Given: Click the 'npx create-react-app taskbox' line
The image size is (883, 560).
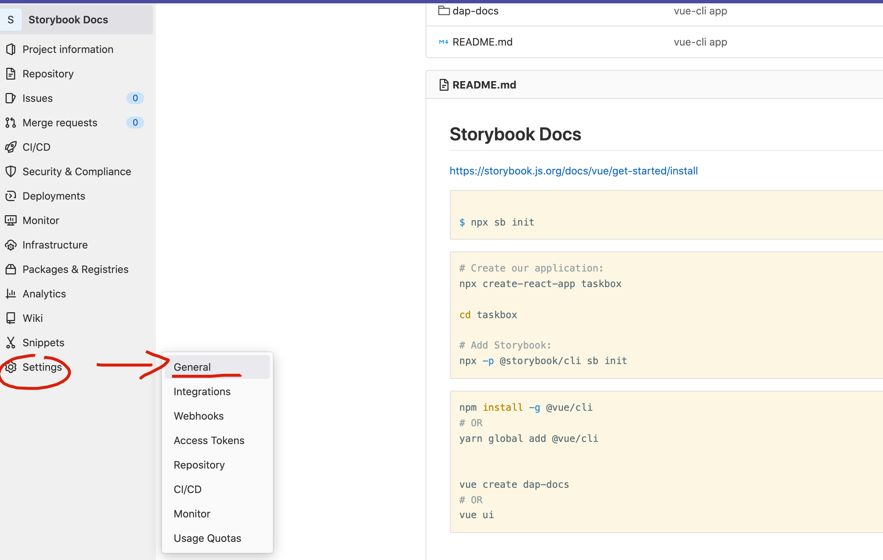Looking at the screenshot, I should [540, 284].
